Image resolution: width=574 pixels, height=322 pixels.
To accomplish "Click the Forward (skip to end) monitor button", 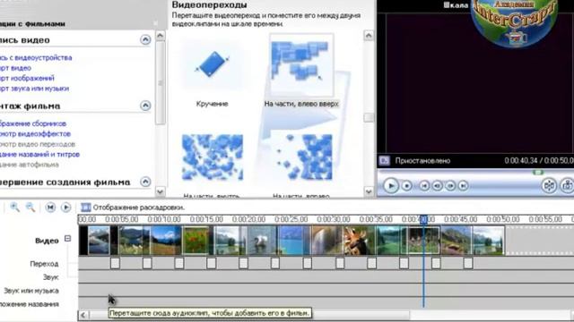I will point(463,186).
